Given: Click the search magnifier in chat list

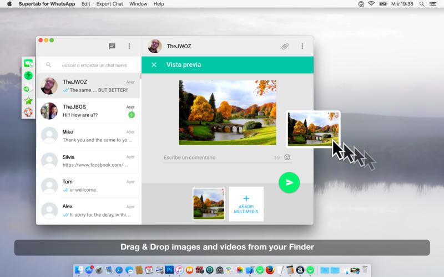Looking at the screenshot, I should (48, 65).
